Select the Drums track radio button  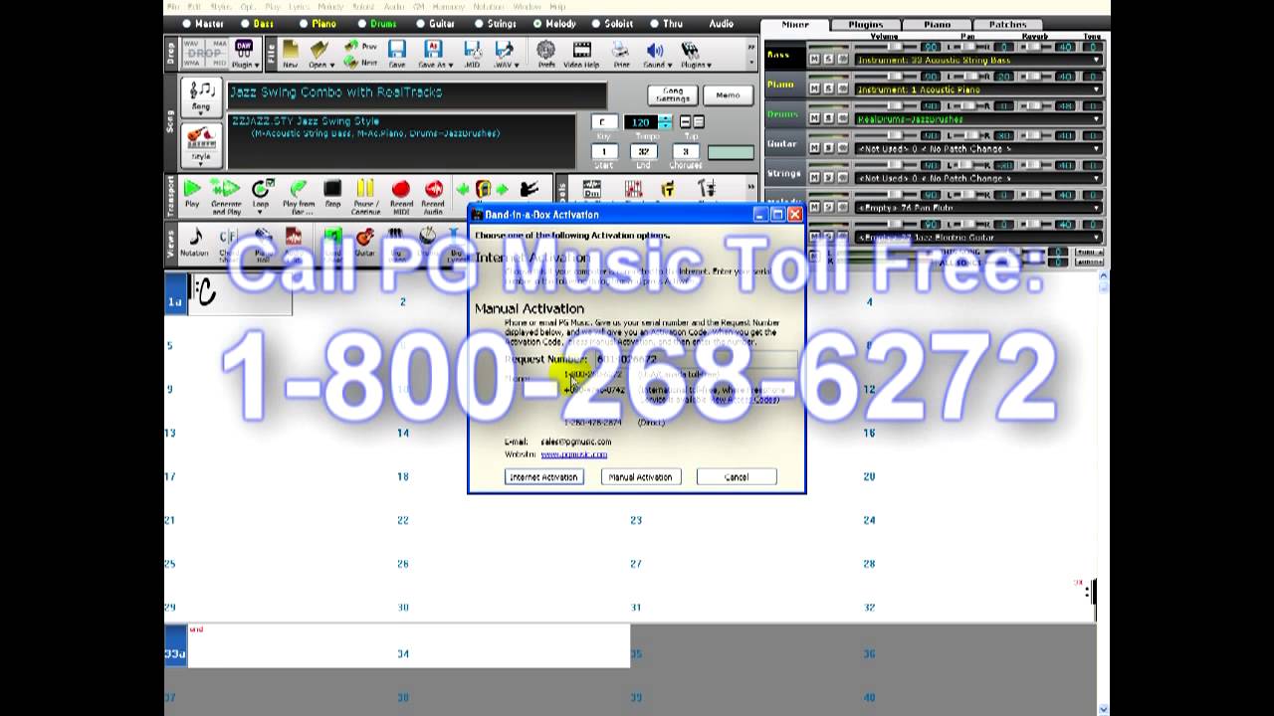(x=362, y=24)
